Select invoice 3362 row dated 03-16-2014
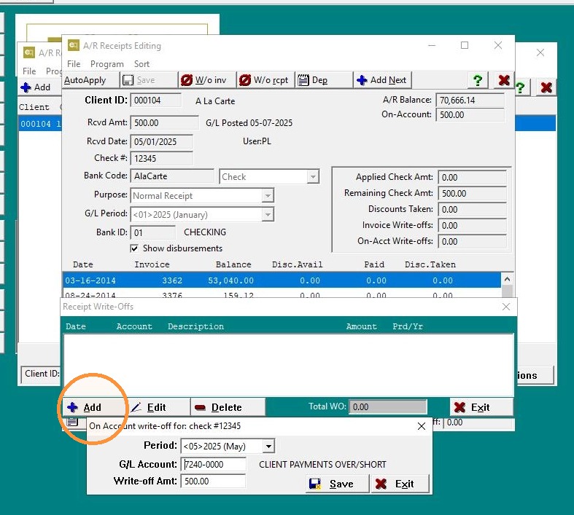This screenshot has width=574, height=515. coord(282,280)
